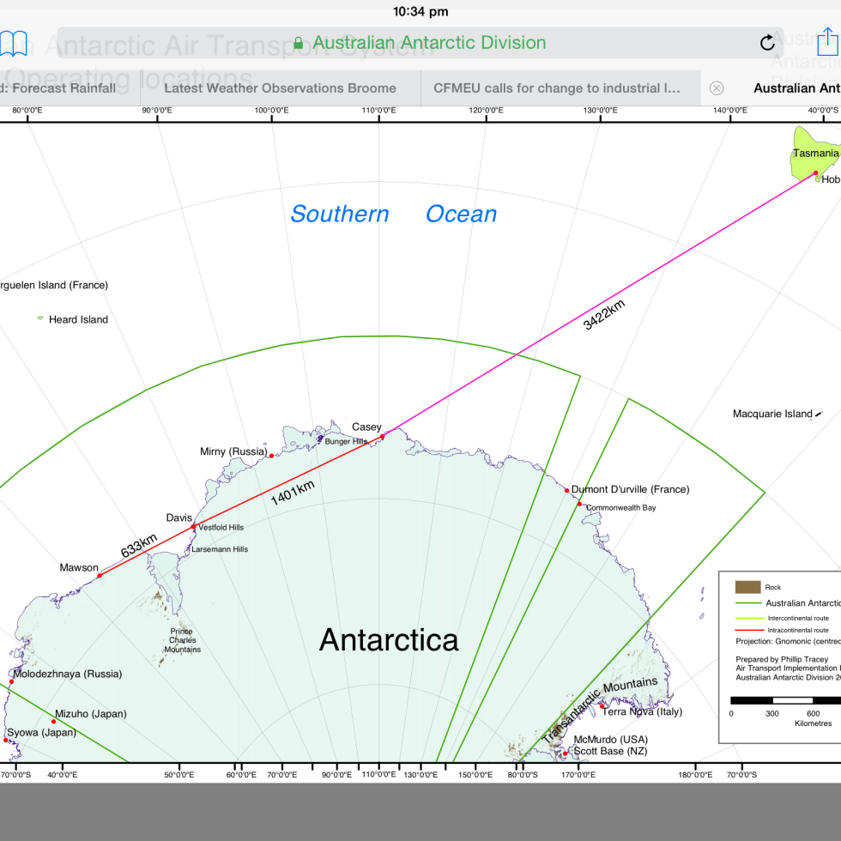Tap the Mirny (Russia) station marker
Image resolution: width=841 pixels, height=841 pixels.
pyautogui.click(x=271, y=456)
